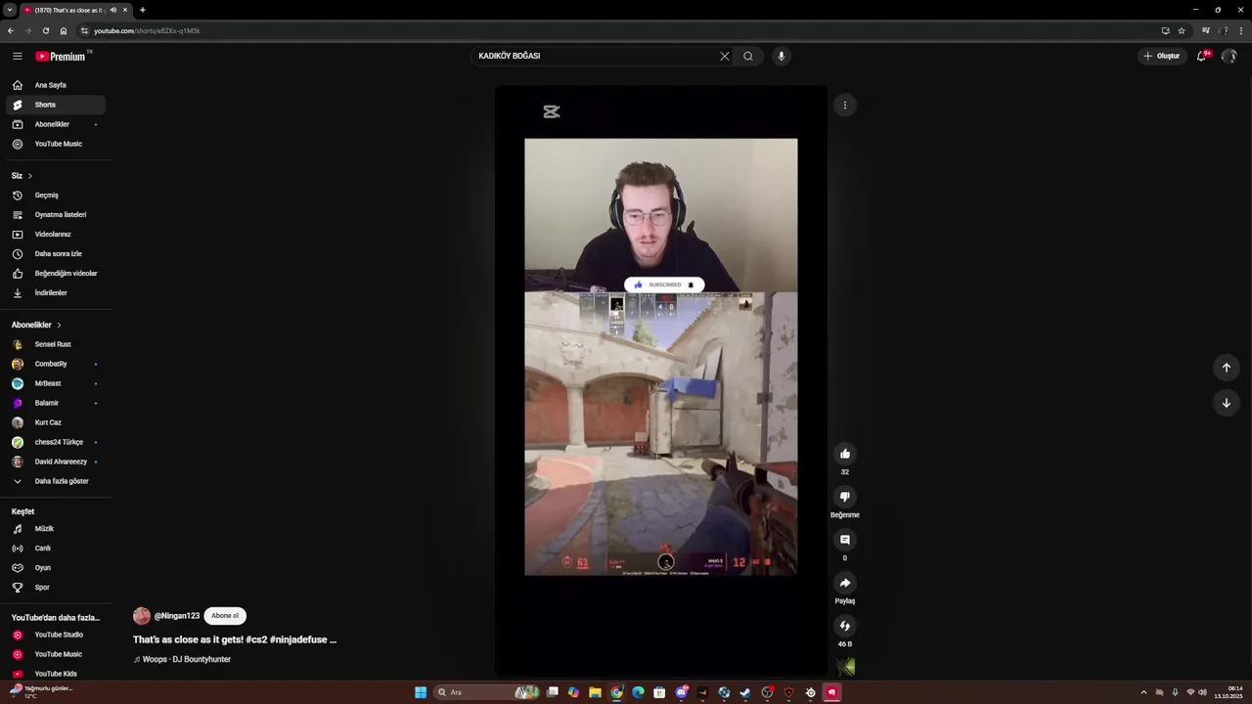The image size is (1252, 704).
Task: Open YouTube Studio link
Action: (56, 635)
